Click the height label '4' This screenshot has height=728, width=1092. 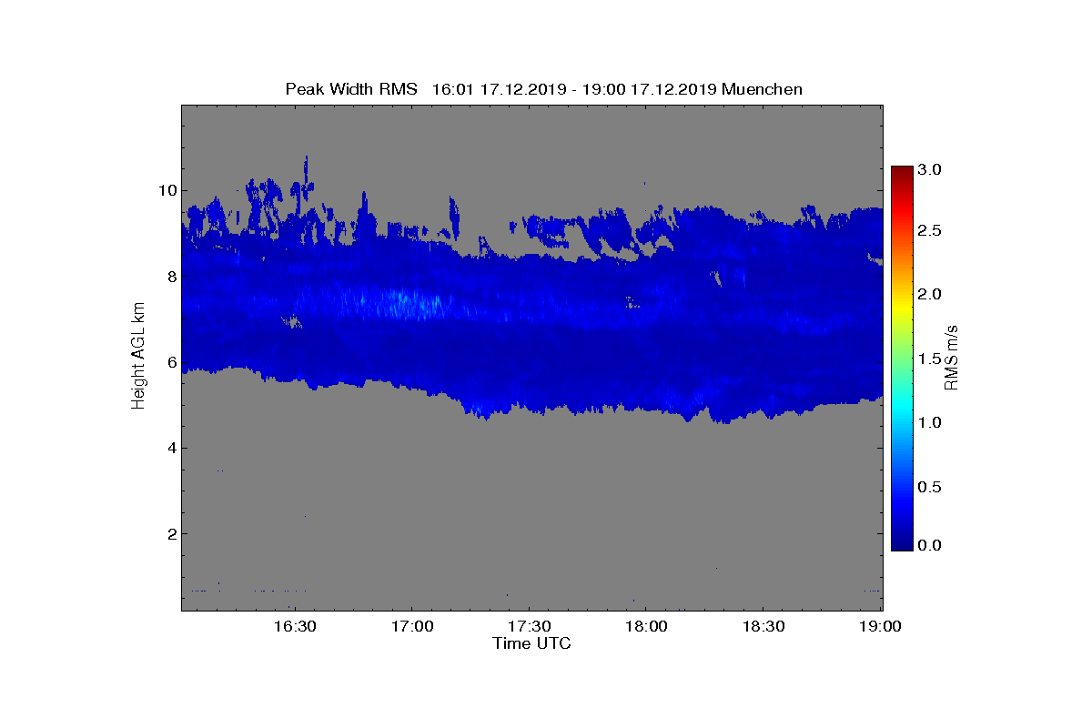pyautogui.click(x=171, y=448)
